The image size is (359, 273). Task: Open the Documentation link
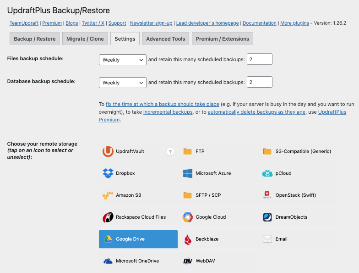click(x=259, y=23)
